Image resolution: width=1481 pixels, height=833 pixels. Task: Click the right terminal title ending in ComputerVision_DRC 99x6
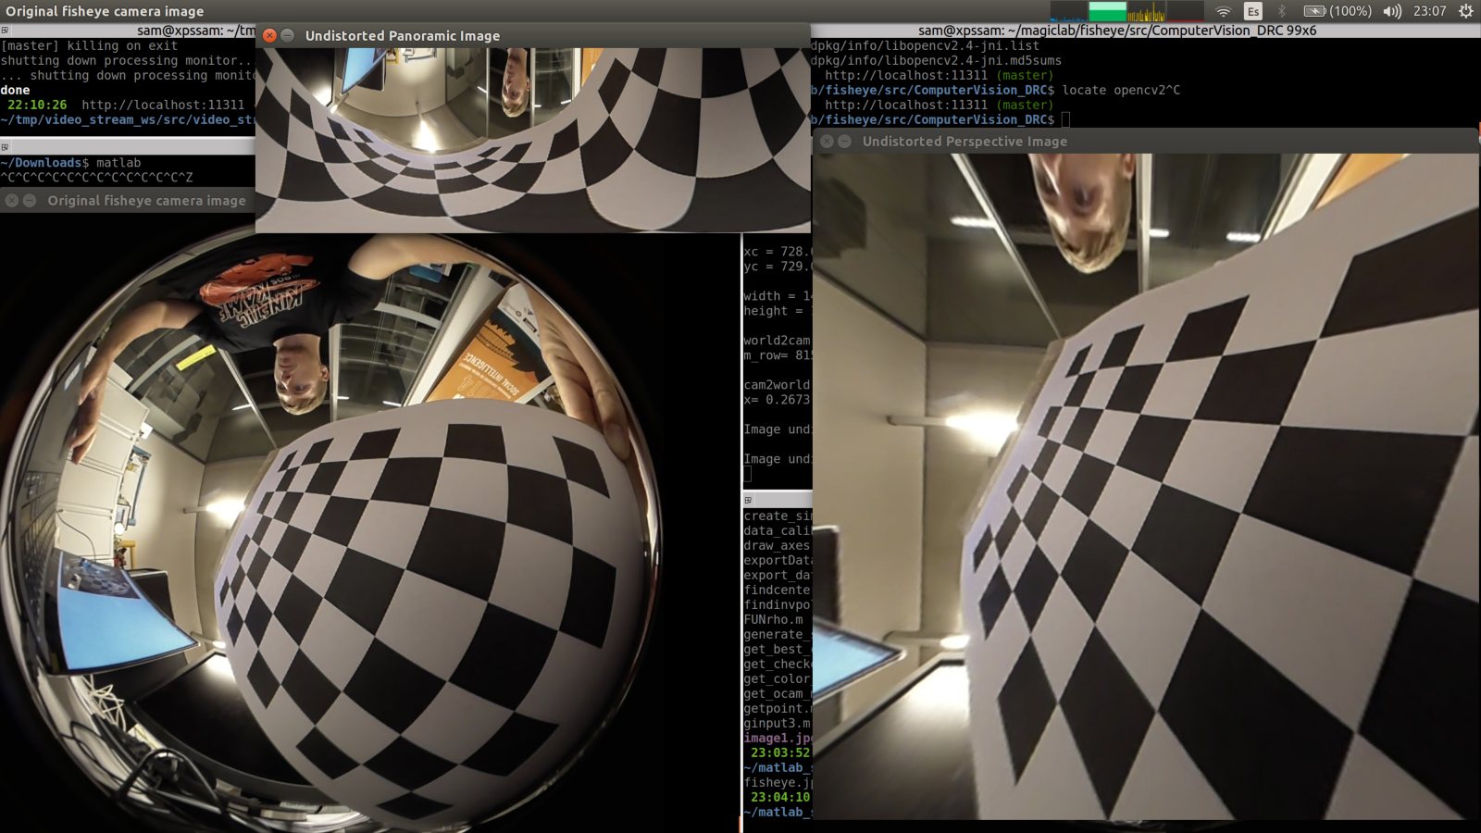point(1117,31)
